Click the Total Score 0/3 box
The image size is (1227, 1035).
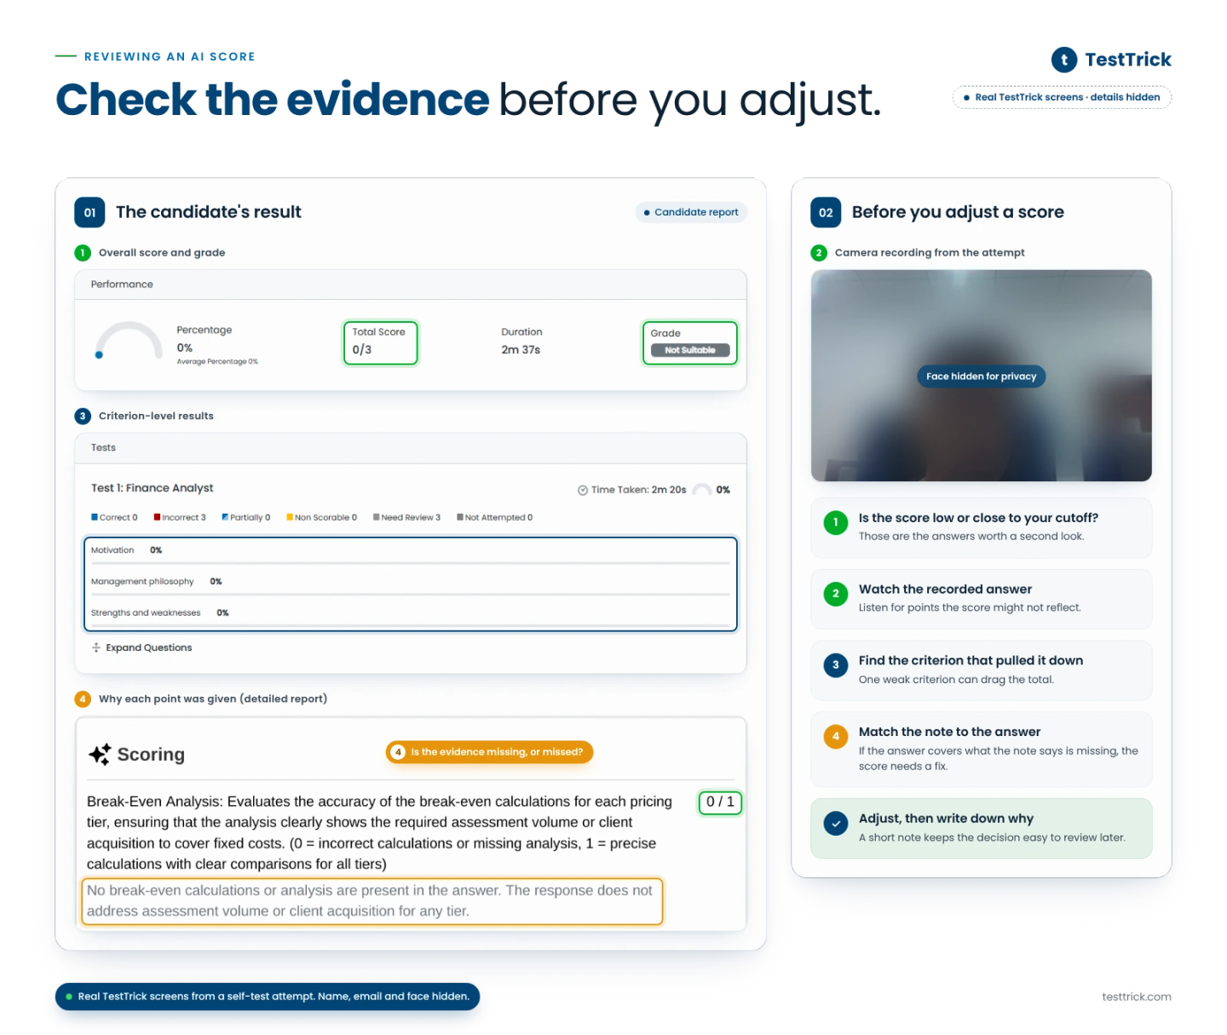[380, 342]
